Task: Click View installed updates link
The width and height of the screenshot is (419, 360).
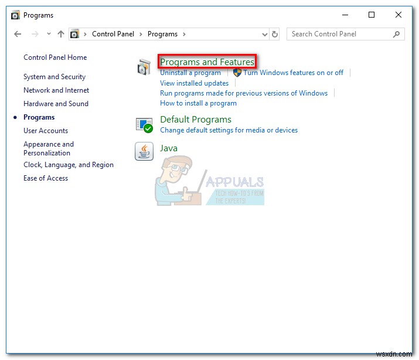Action: pos(195,83)
